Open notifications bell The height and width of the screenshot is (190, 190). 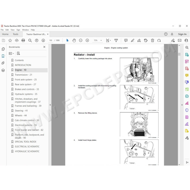click(x=172, y=34)
